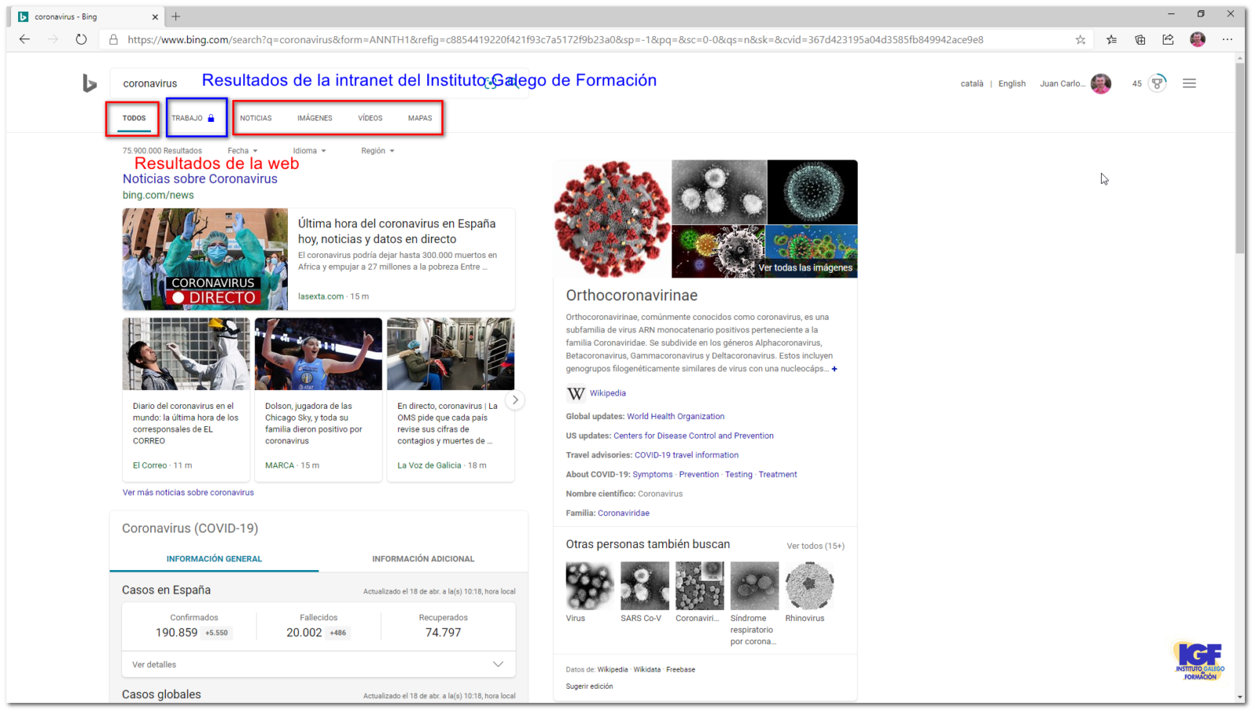
Task: Click the Bing logo icon
Action: (x=89, y=83)
